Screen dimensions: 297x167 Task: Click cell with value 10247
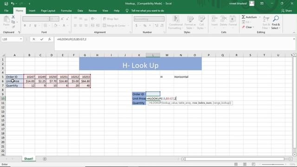(x=29, y=77)
